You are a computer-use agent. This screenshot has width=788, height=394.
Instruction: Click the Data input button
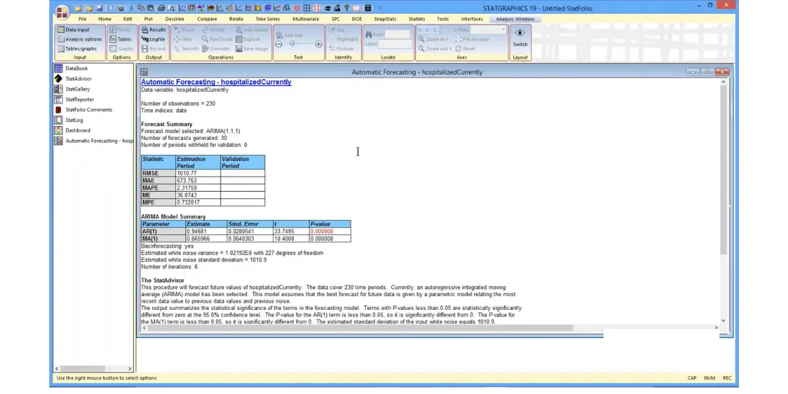pyautogui.click(x=72, y=30)
